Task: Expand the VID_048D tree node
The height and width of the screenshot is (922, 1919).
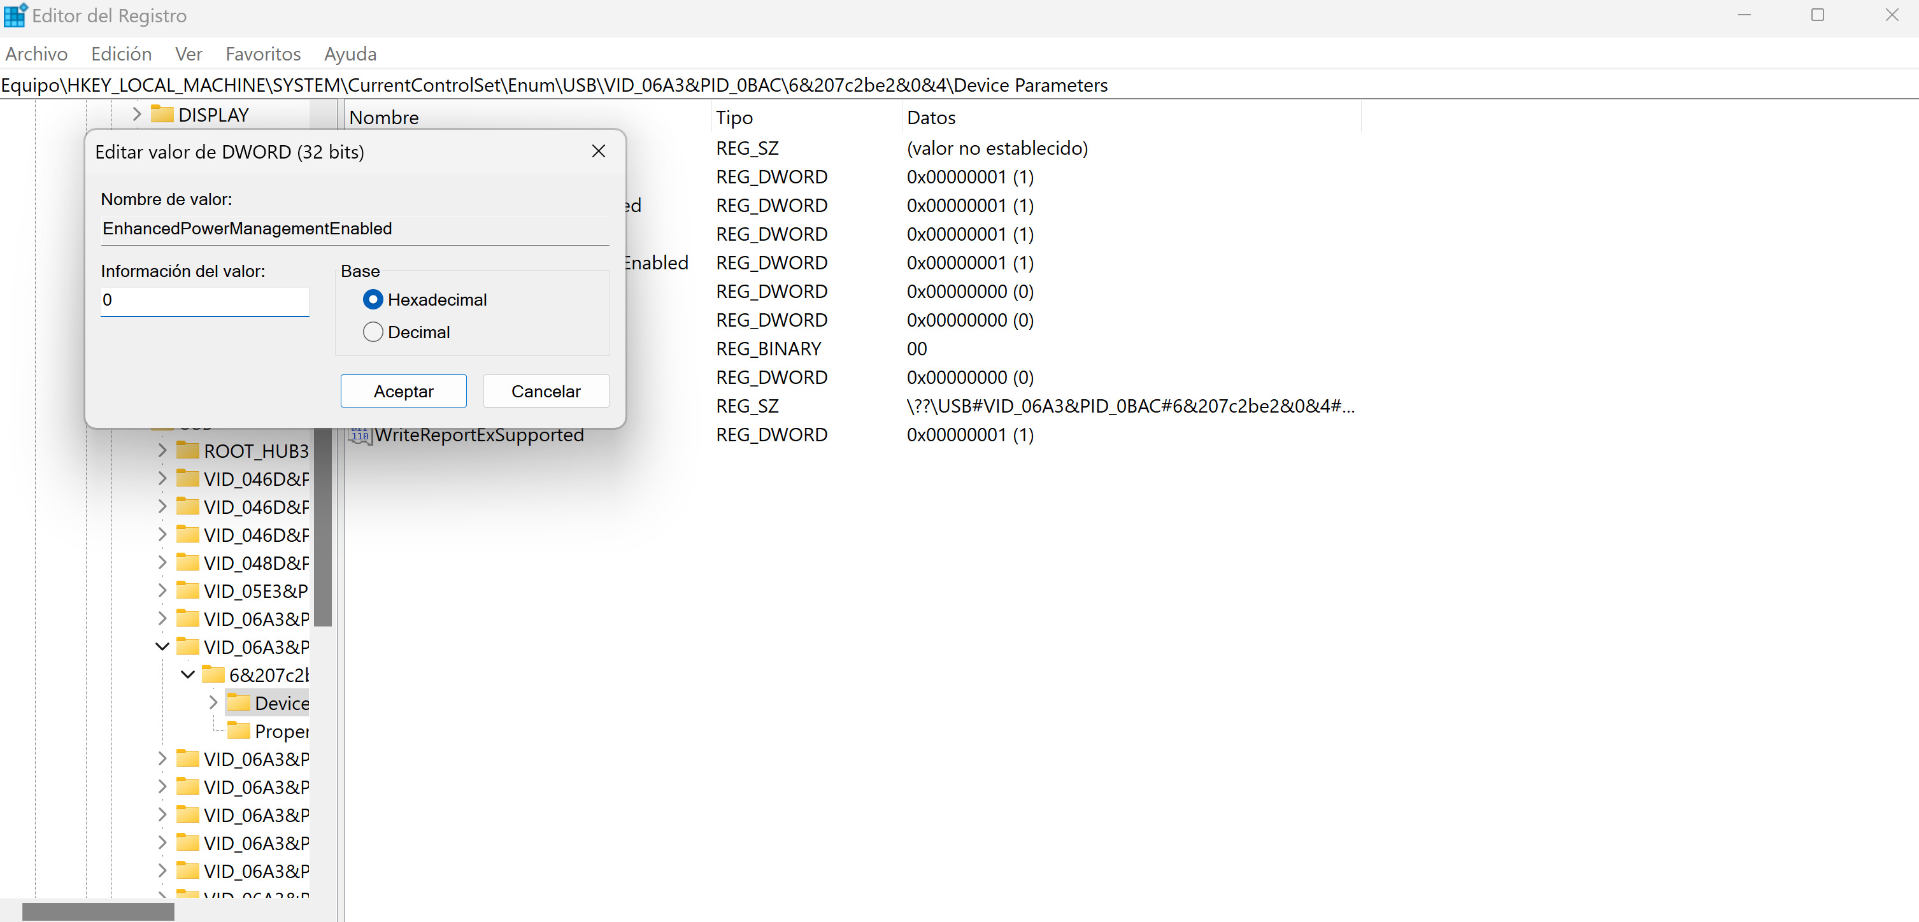Action: pos(162,563)
